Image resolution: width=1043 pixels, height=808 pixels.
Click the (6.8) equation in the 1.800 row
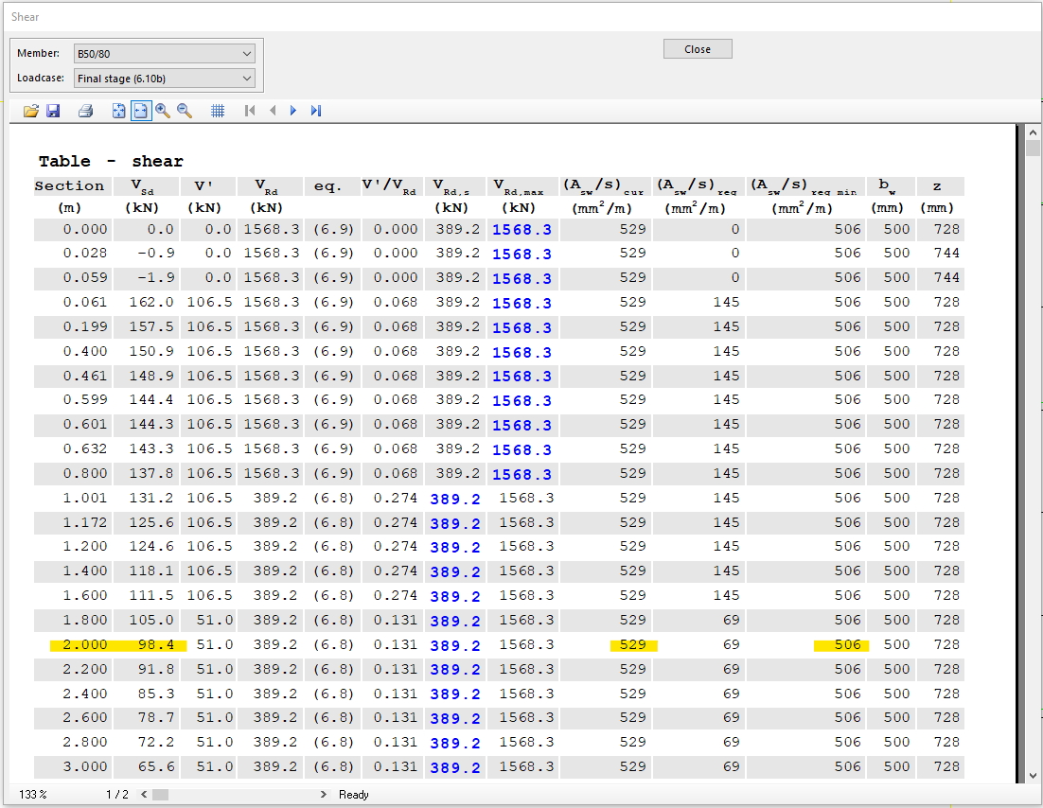click(333, 620)
